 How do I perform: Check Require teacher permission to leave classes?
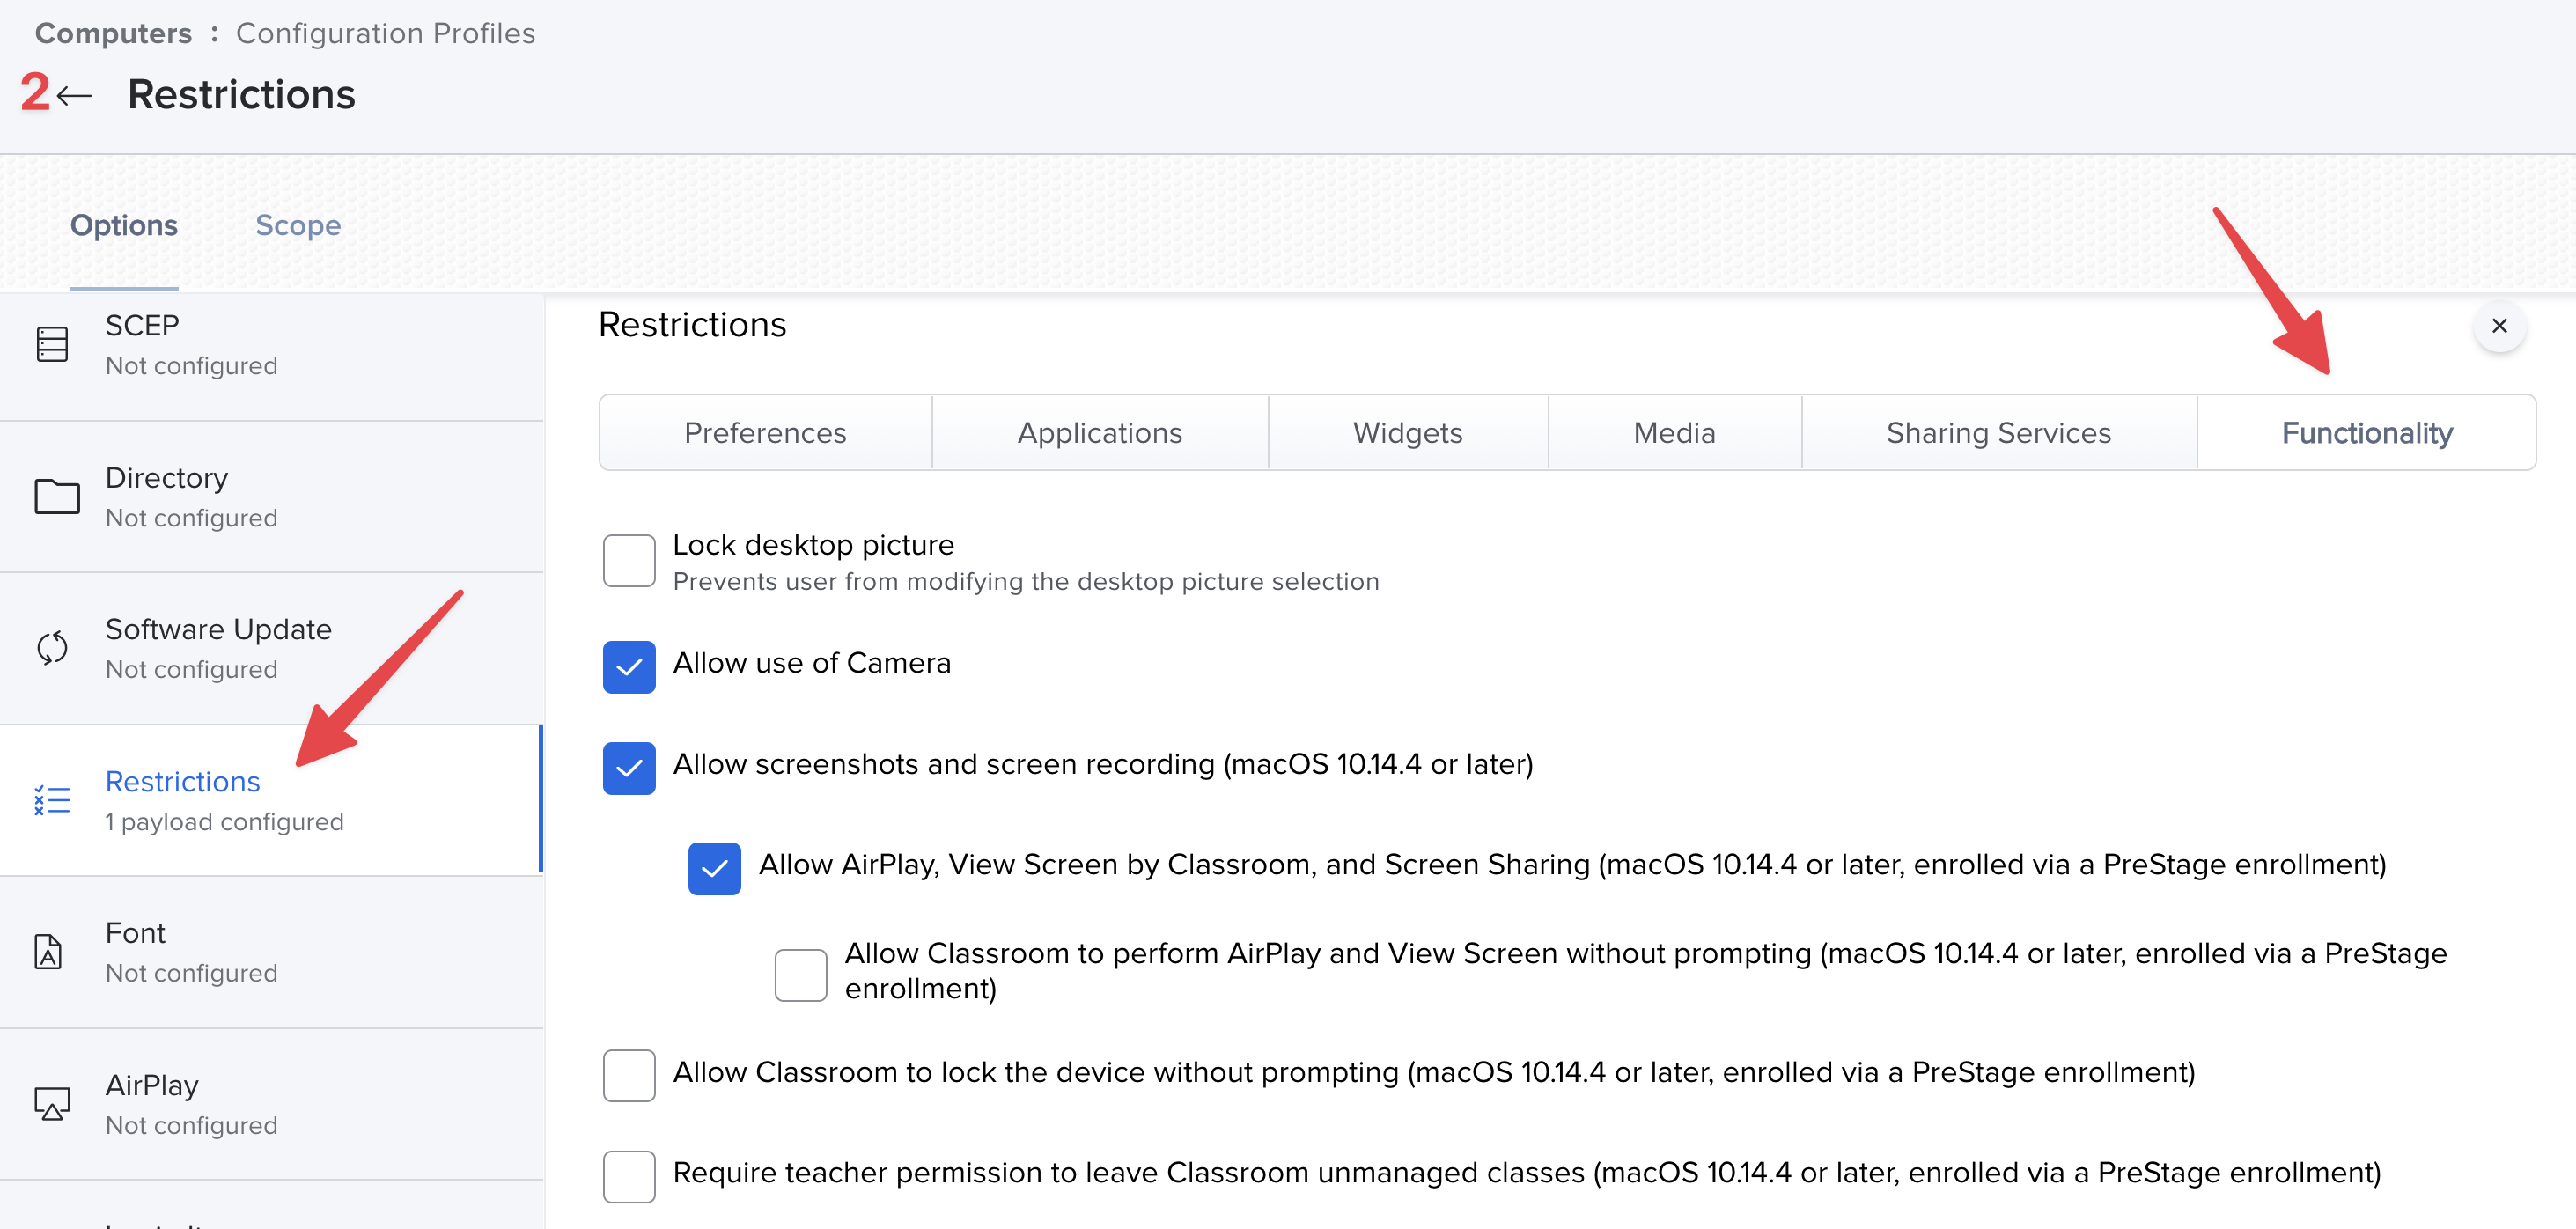(629, 1176)
